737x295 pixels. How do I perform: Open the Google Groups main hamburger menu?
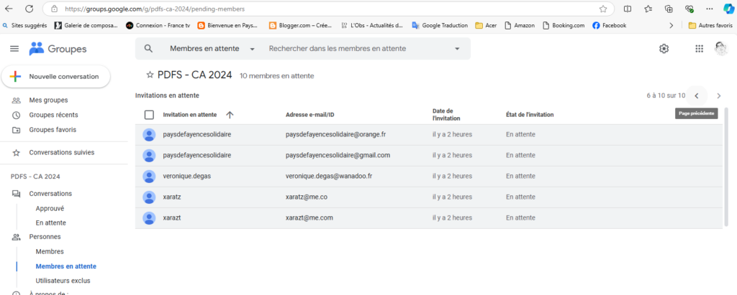click(14, 49)
